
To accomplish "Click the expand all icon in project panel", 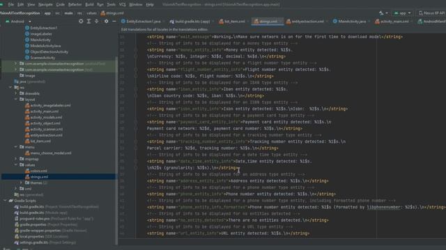I will click(89, 22).
